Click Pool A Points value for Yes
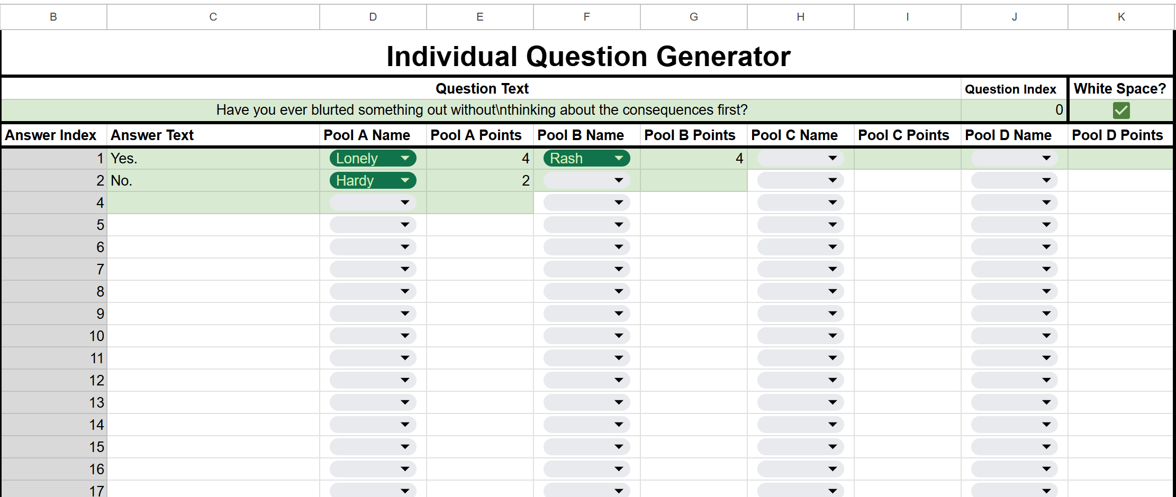This screenshot has width=1176, height=497. [x=480, y=158]
